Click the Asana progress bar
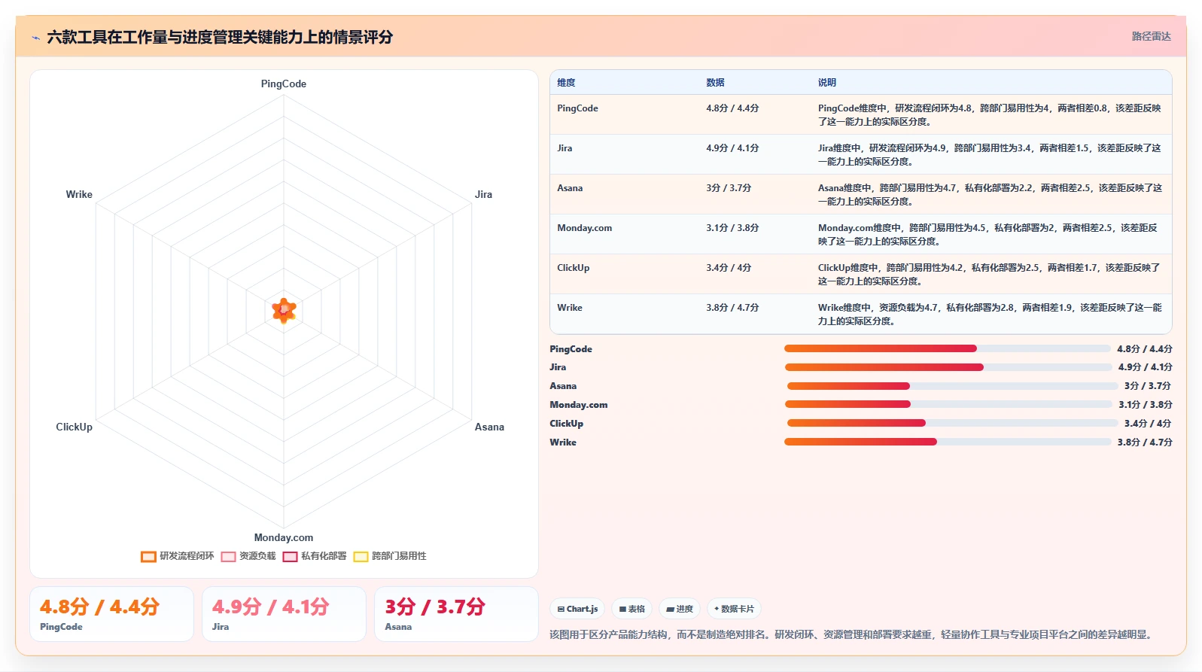The image size is (1202, 672). 952,386
